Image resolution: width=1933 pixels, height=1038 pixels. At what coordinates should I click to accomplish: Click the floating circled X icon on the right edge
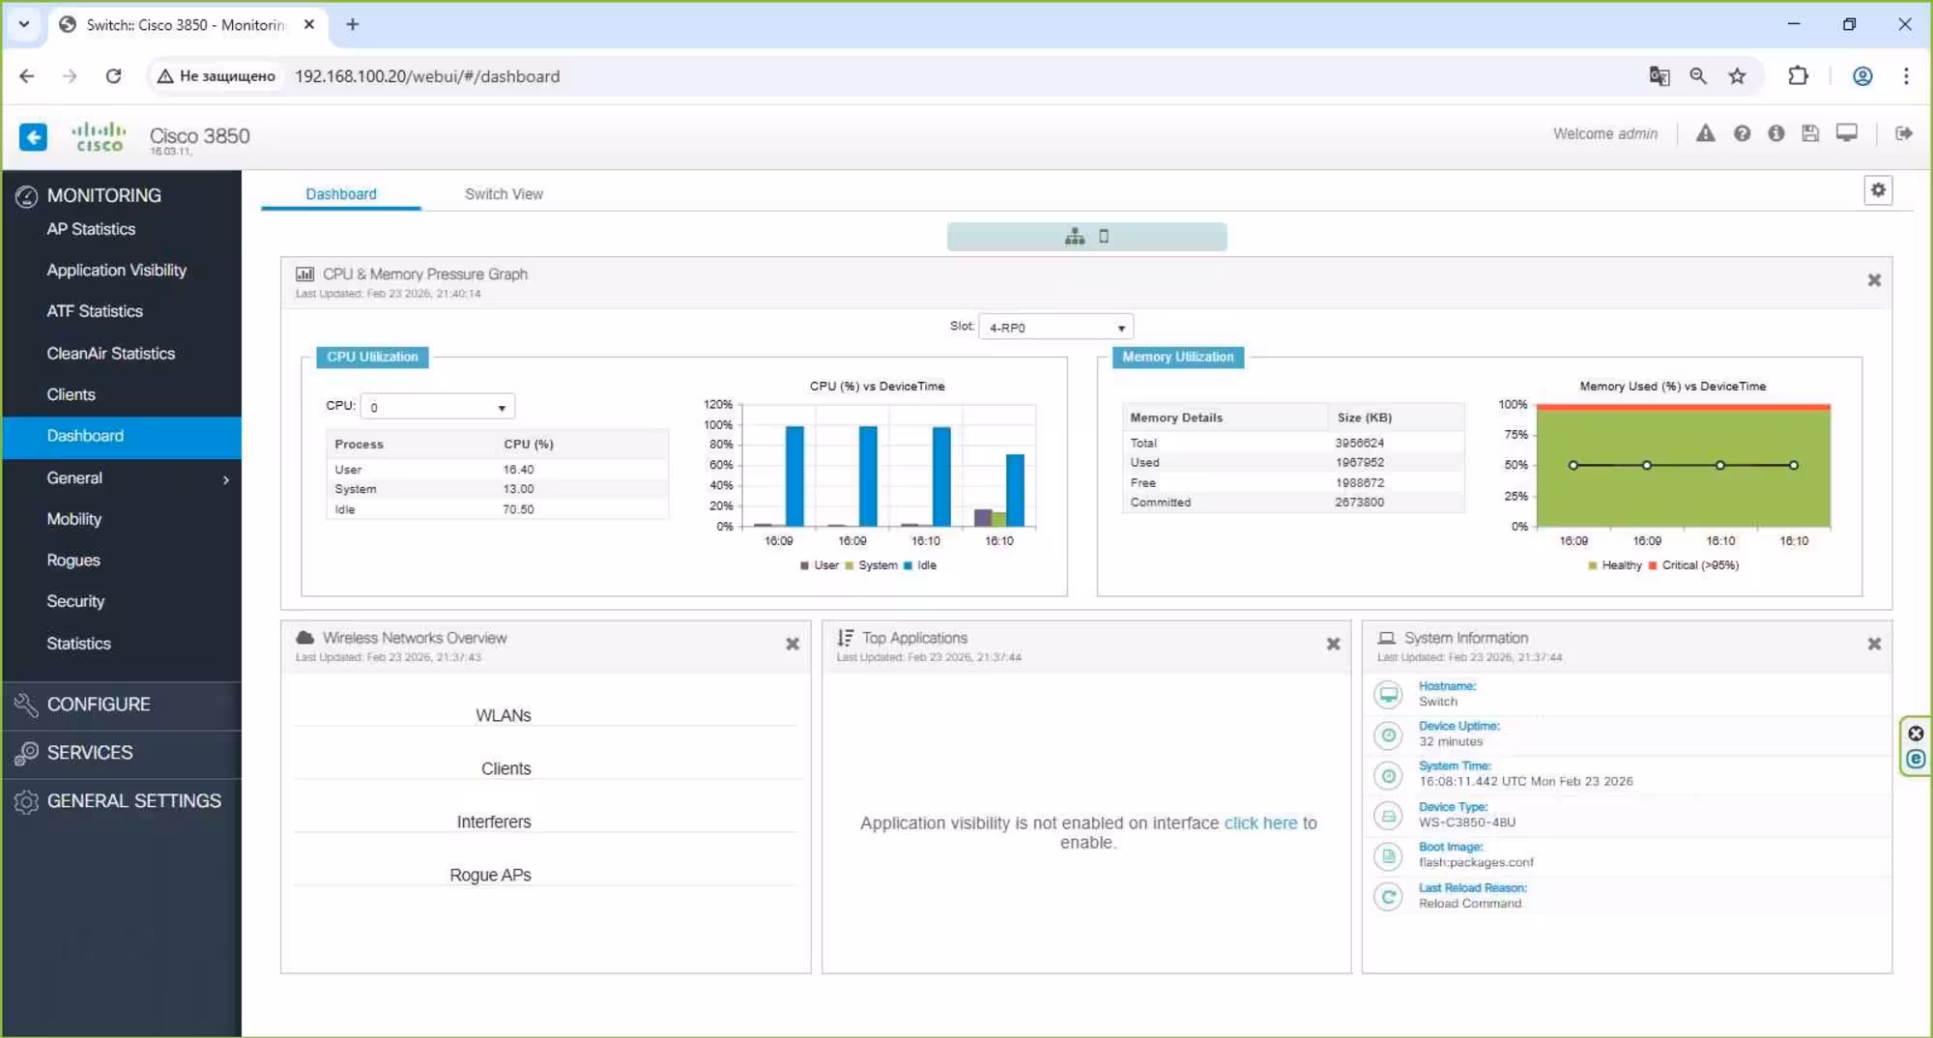click(1916, 734)
